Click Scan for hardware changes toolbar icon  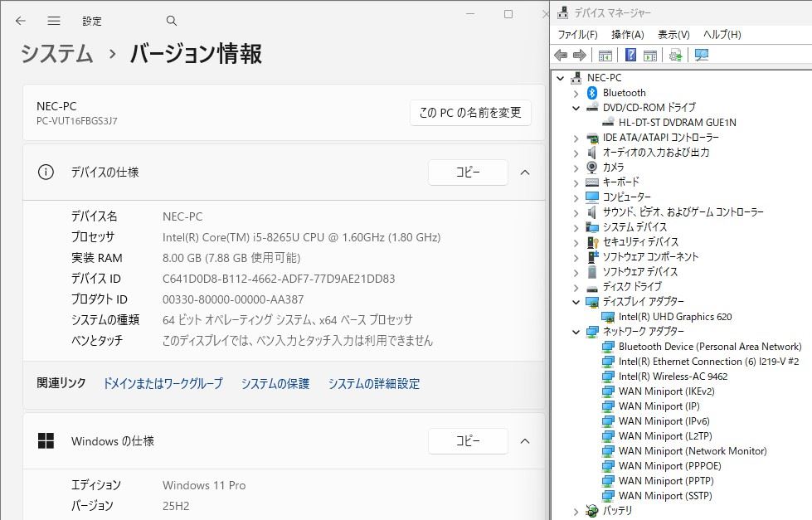click(702, 55)
